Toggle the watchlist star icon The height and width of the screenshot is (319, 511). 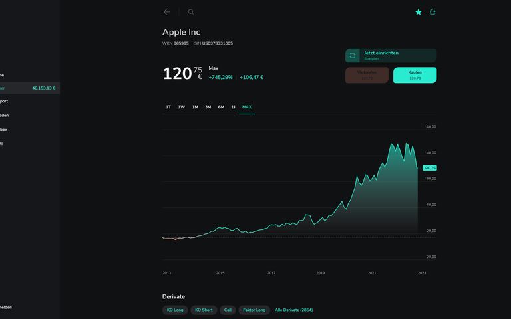tap(419, 12)
